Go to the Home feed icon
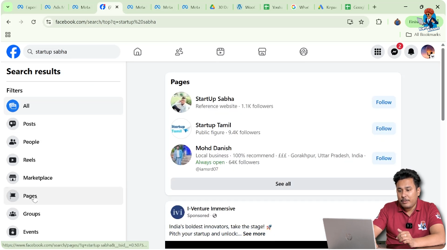 [137, 52]
